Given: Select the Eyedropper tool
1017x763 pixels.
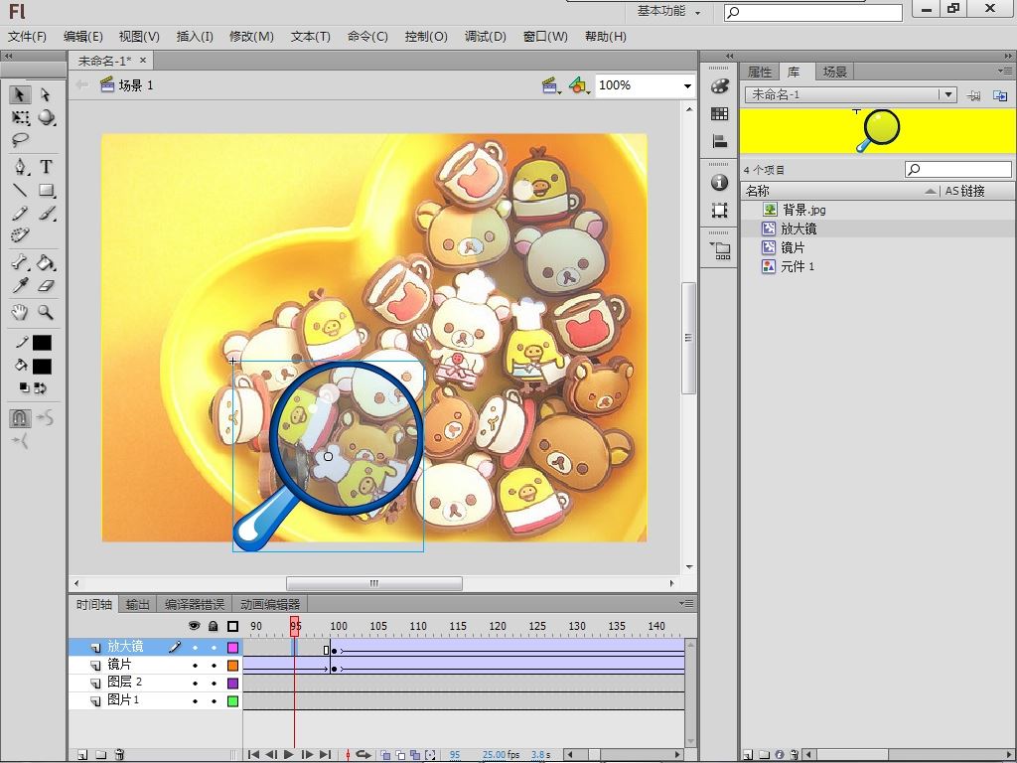Looking at the screenshot, I should click(20, 285).
